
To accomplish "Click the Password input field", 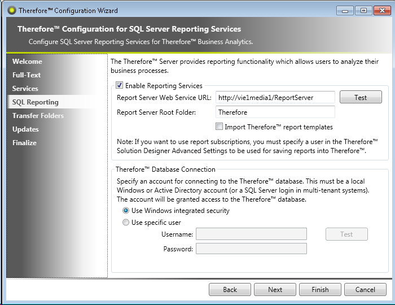I will 251,249.
